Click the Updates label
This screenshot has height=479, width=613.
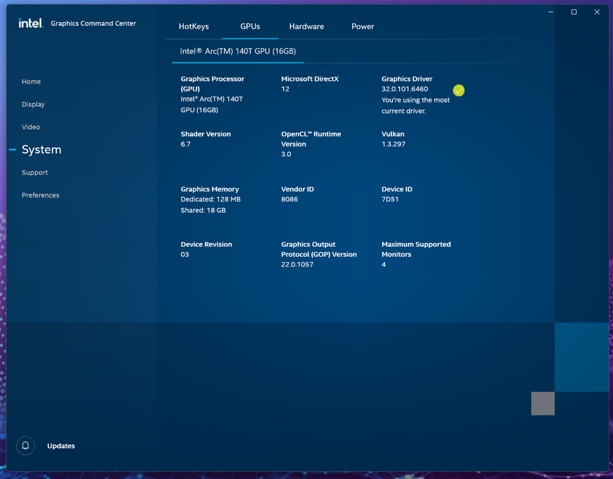61,446
